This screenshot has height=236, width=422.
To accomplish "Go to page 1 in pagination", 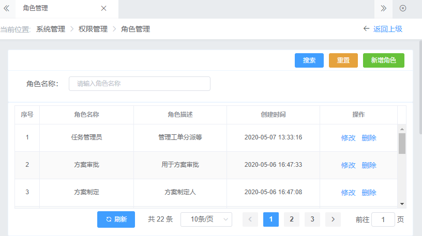I will coord(271,219).
